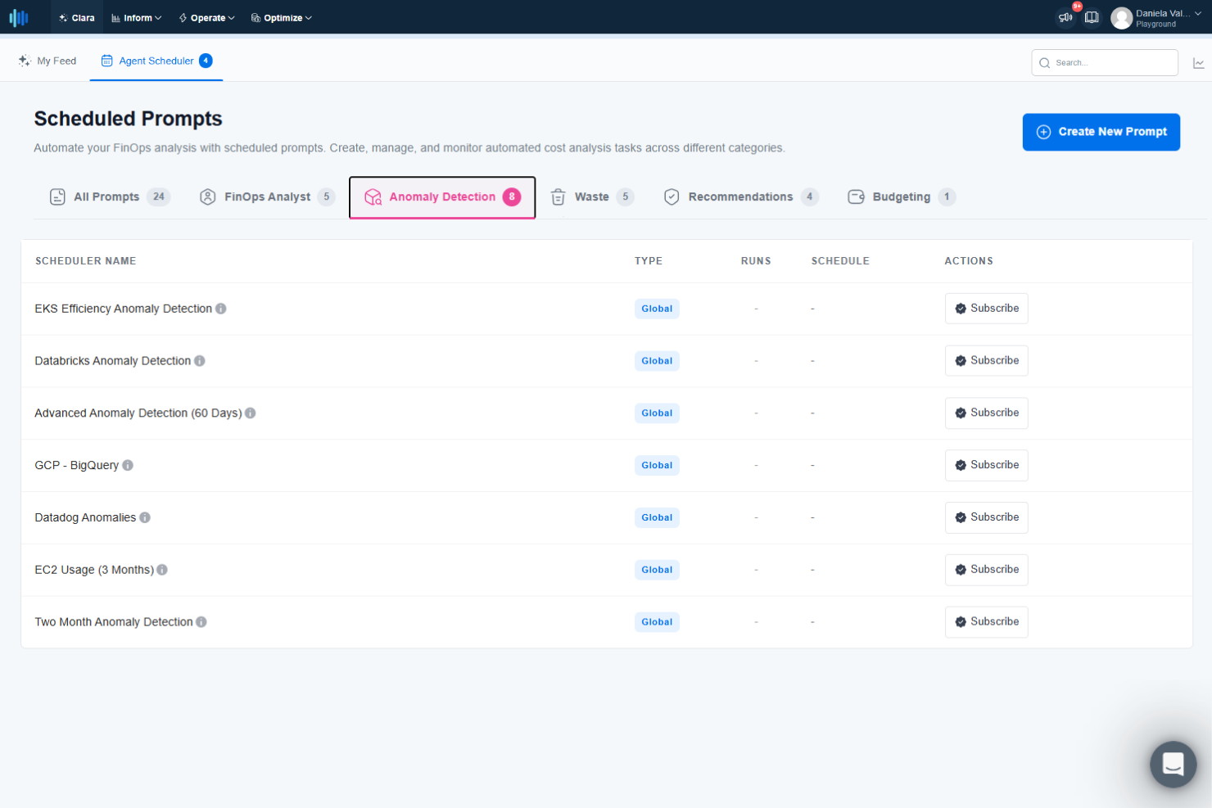Click the Databricks Anomaly Detection name
Screen dimensions: 1212x808
[x=113, y=361]
